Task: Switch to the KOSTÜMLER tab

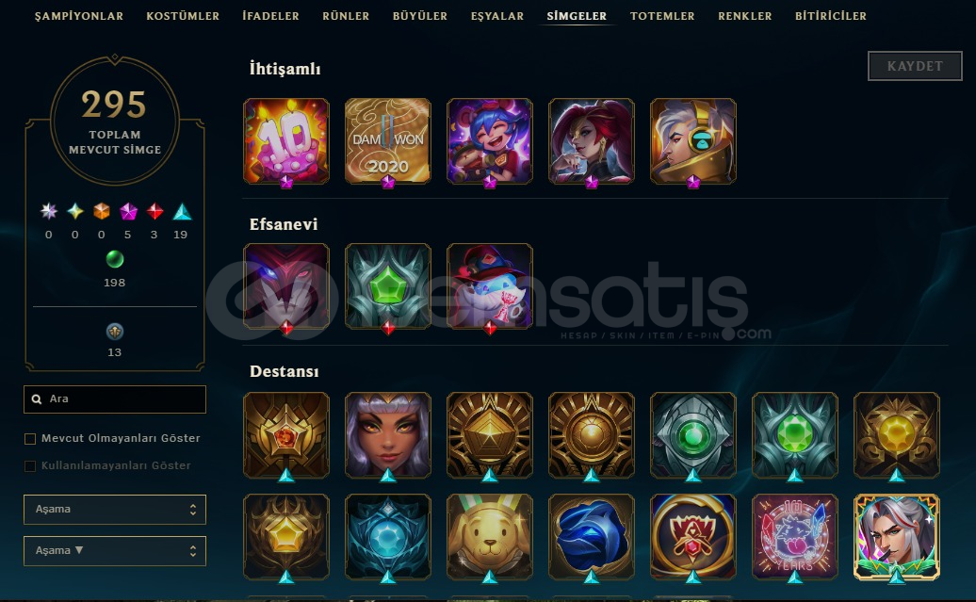Action: tap(183, 16)
